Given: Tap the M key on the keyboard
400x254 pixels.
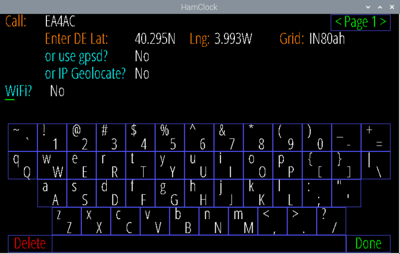Looking at the screenshot, I should [x=243, y=221].
